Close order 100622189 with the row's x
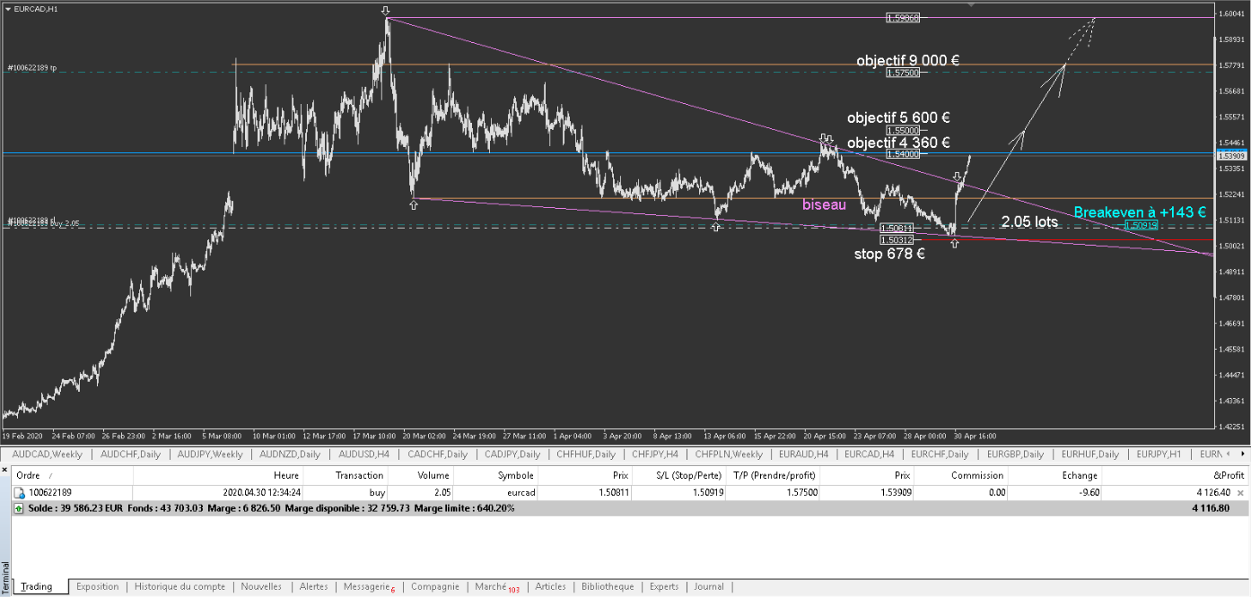Viewport: 1251px width, 597px height. (x=1240, y=492)
